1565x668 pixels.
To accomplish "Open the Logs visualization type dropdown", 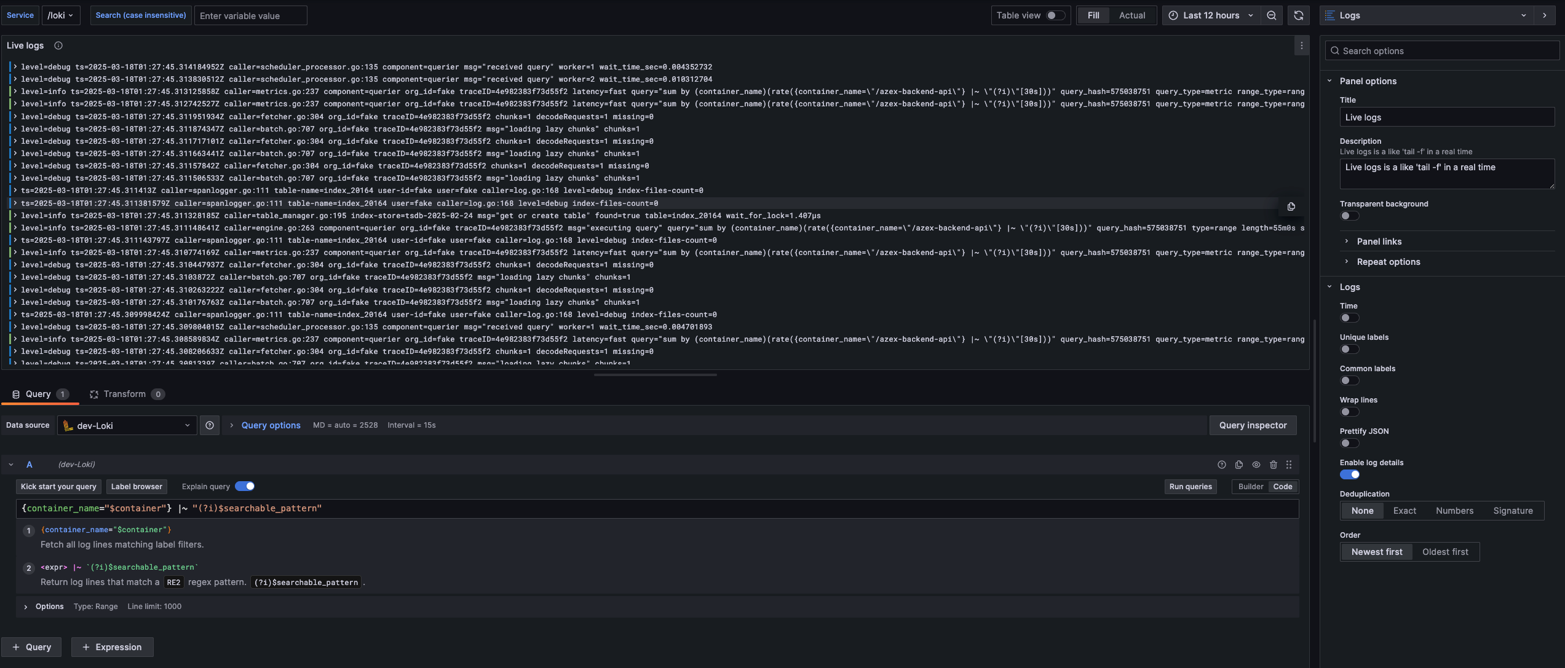I will click(x=1426, y=15).
